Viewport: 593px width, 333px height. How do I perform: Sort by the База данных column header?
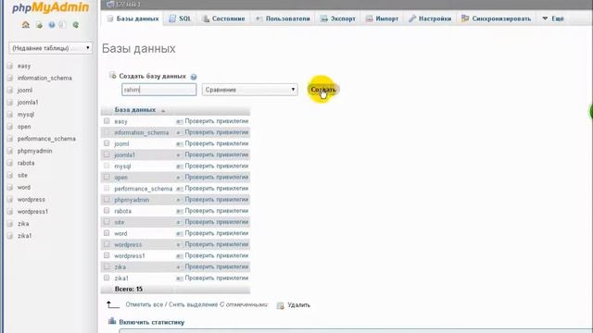135,110
